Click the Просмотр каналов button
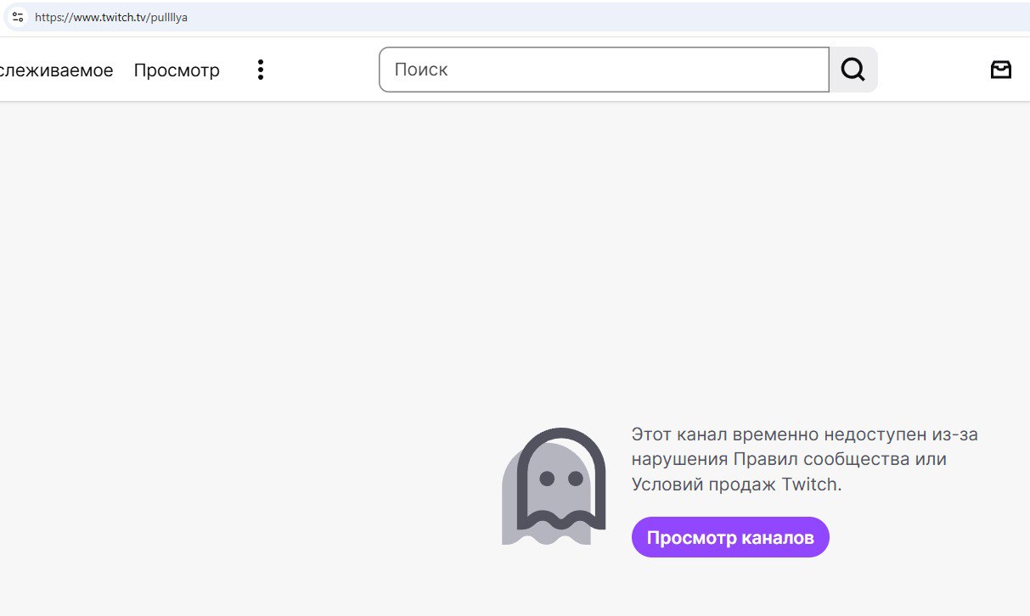Screen dimensions: 1030x616 point(730,537)
